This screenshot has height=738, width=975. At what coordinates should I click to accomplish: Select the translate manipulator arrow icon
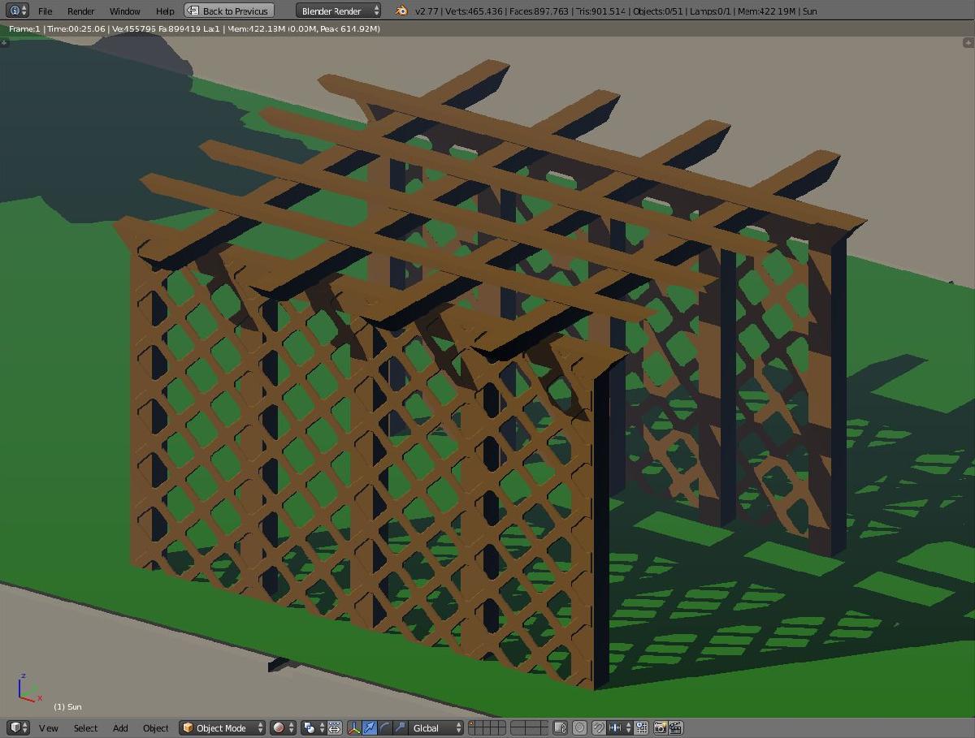[370, 728]
